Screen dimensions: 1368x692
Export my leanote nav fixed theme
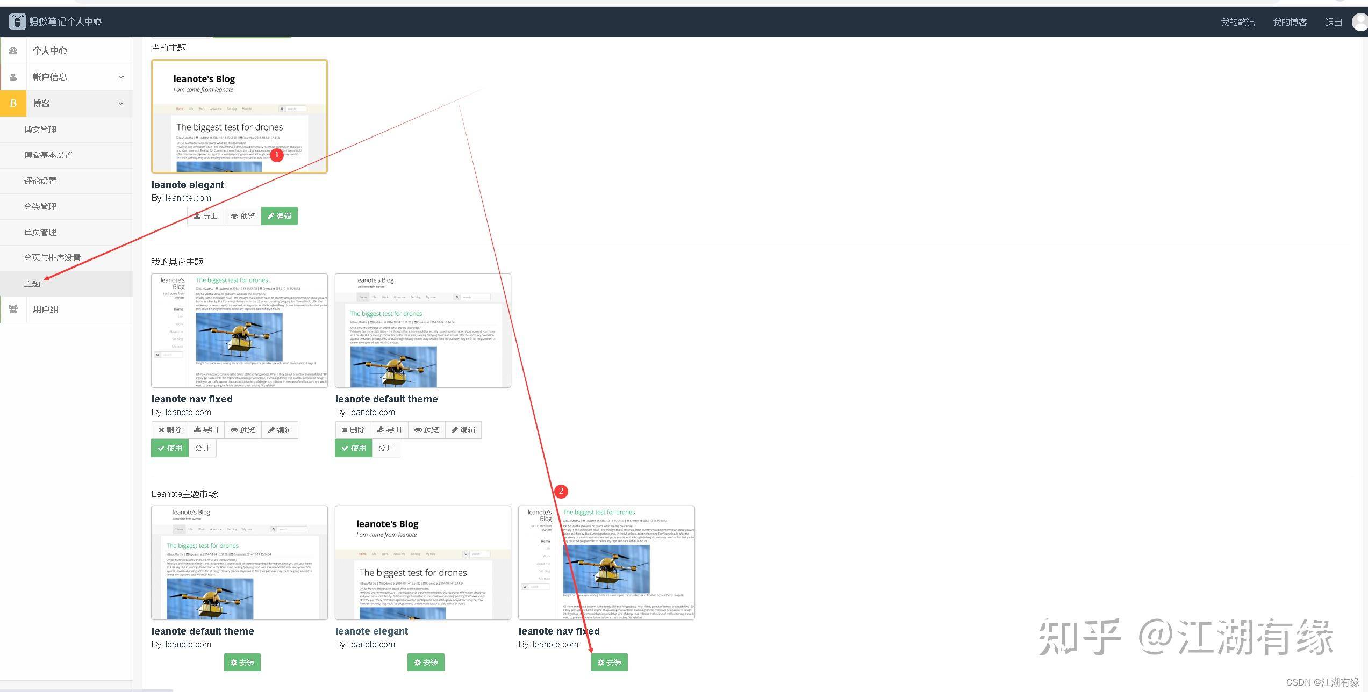(x=206, y=430)
